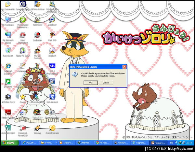Switch to '#29,1#...' Internet Explorer taskbar item
Screen dimensions: 195x152
click(x=29, y=143)
